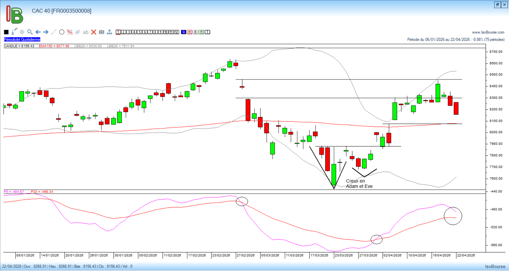Image resolution: width=509 pixels, height=271 pixels.
Task: Click the Périodicité Quotidienne label
Action: point(22,39)
